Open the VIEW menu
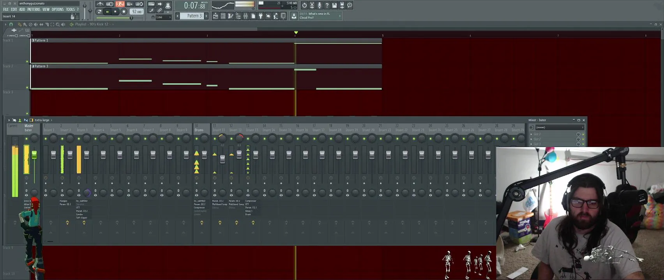The image size is (664, 280). [x=46, y=9]
